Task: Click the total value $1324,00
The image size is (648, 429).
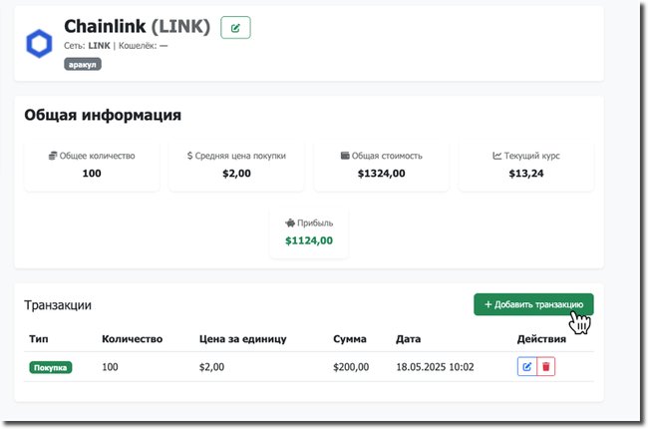Action: click(382, 174)
